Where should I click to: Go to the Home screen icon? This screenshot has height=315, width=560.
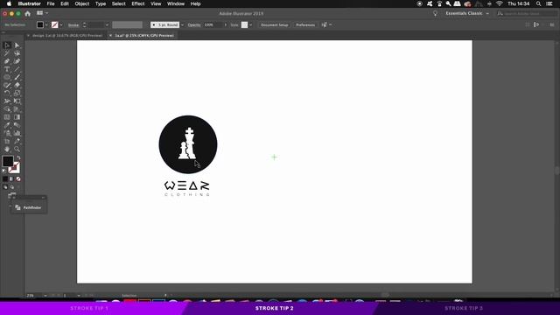pos(27,14)
